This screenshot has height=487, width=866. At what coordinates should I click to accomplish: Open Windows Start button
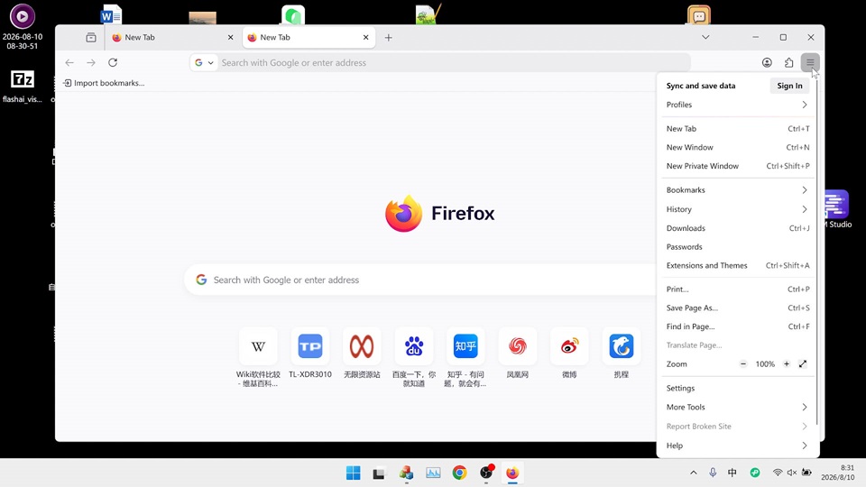point(353,473)
